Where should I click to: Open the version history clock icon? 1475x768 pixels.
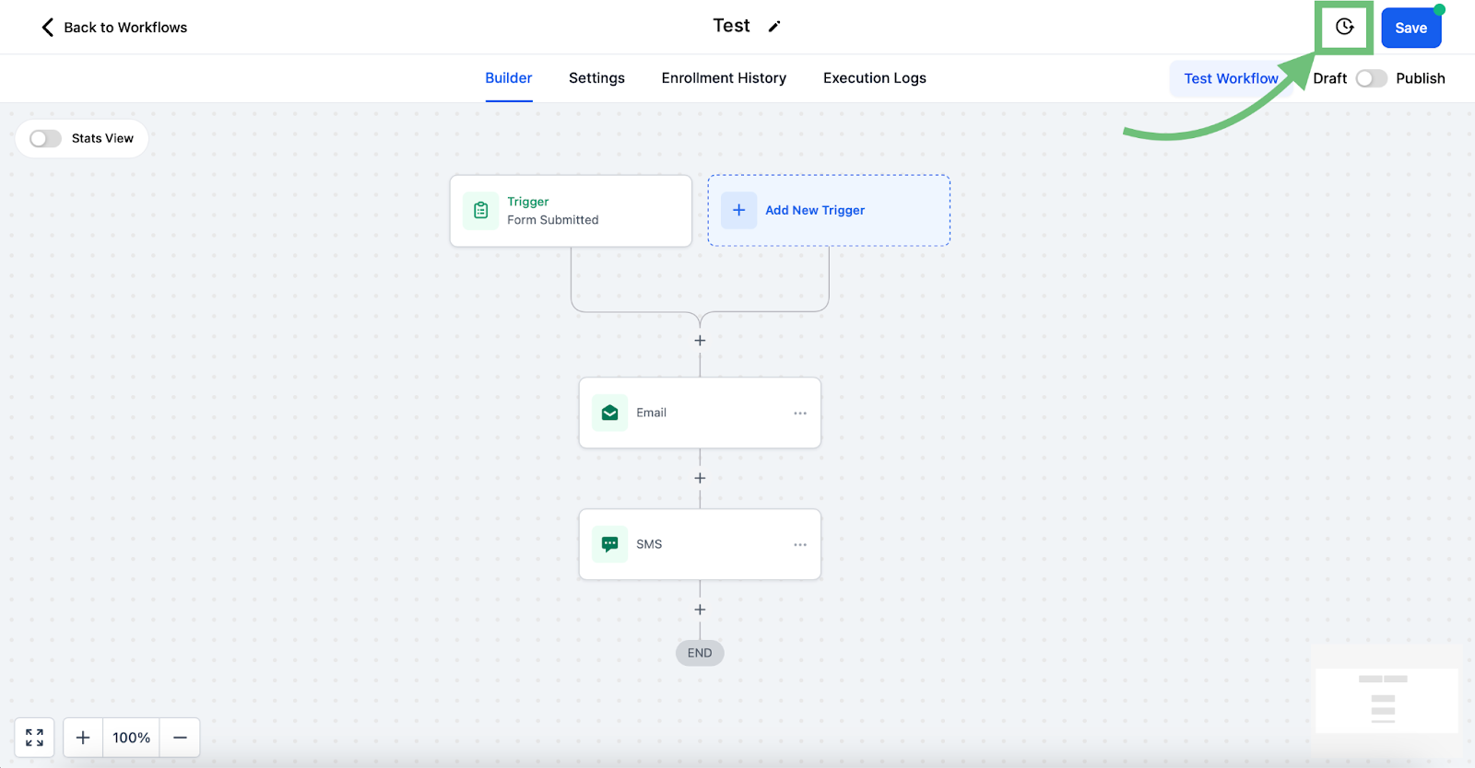[x=1344, y=27]
